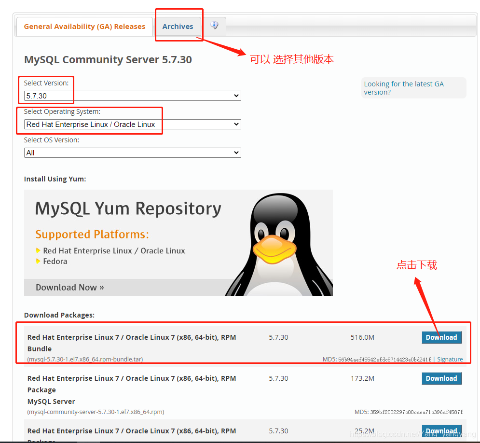The image size is (480, 443).
Task: Follow the 'Looking for the latest GA version?' link
Action: tap(403, 88)
